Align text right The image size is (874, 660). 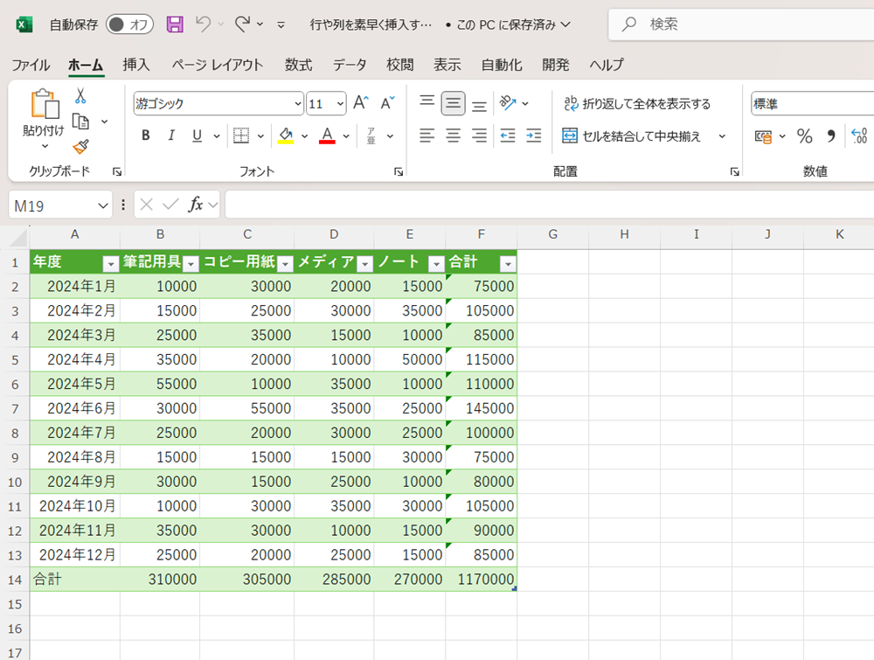tap(479, 135)
